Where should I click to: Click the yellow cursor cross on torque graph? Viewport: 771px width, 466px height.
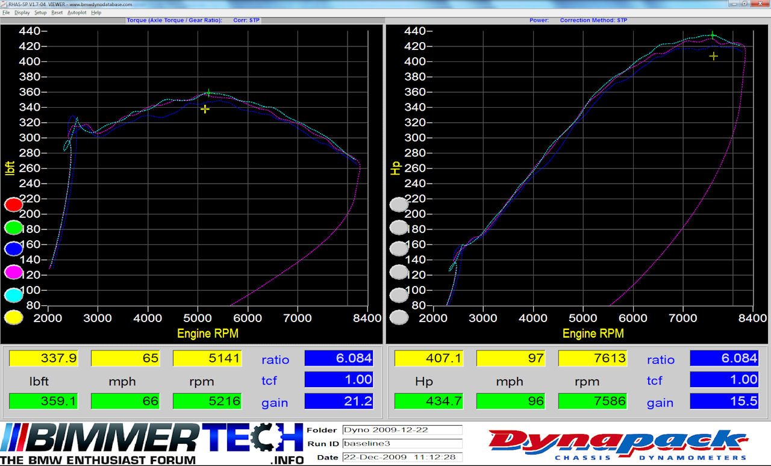point(205,109)
